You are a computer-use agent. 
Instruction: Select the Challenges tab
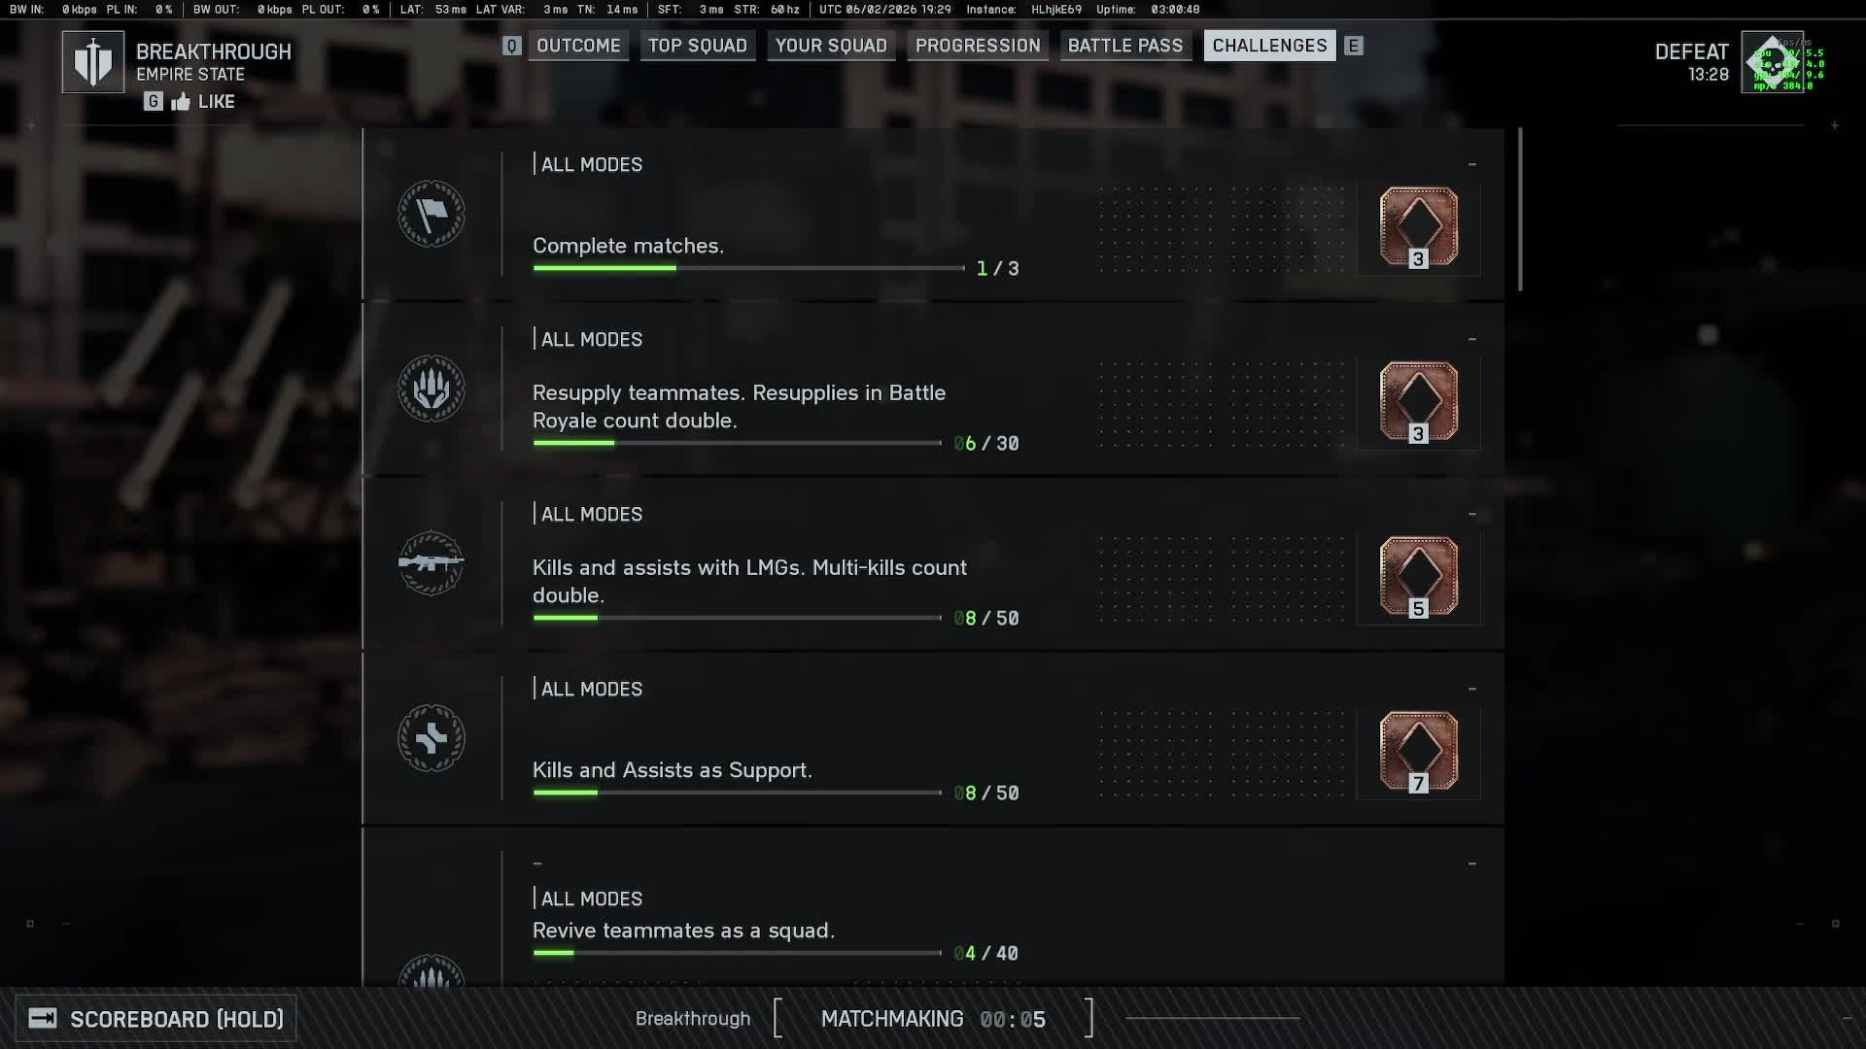coord(1269,46)
